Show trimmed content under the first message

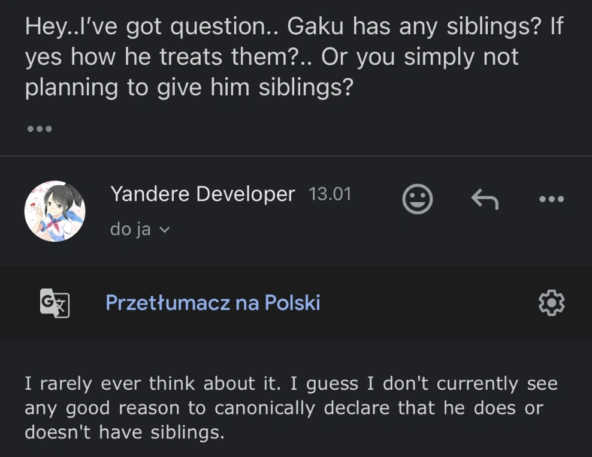(40, 128)
